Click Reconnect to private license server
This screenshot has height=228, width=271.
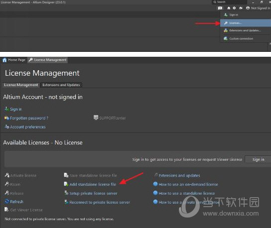[x=100, y=202]
